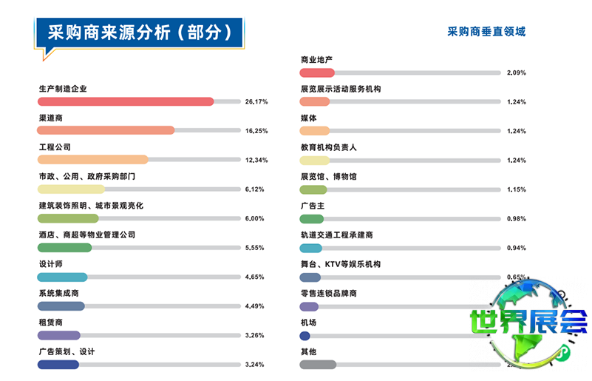Click the 酒店、商超等物业管理公司 label
This screenshot has height=381, width=592.
click(x=86, y=235)
